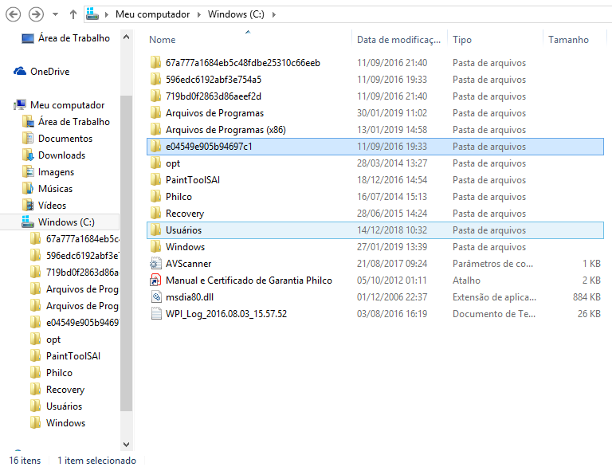This screenshot has height=467, width=612.
Task: Select PaintToolSAI in the navigation tree
Action: pos(73,356)
